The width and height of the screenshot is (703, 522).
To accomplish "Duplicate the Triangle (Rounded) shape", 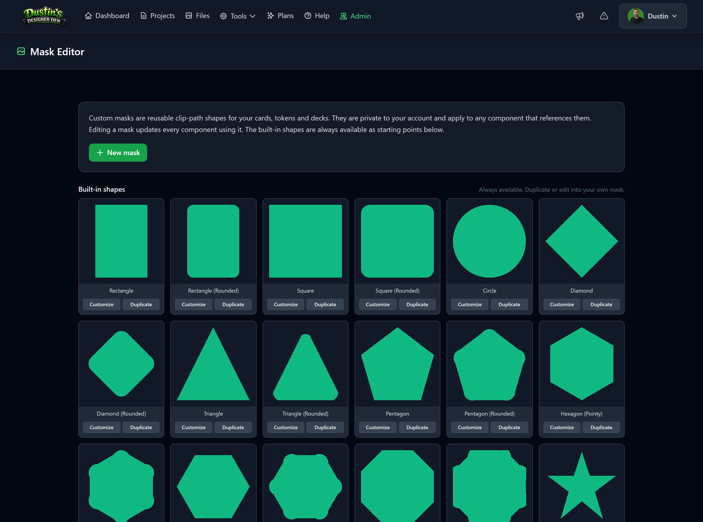I will click(325, 427).
